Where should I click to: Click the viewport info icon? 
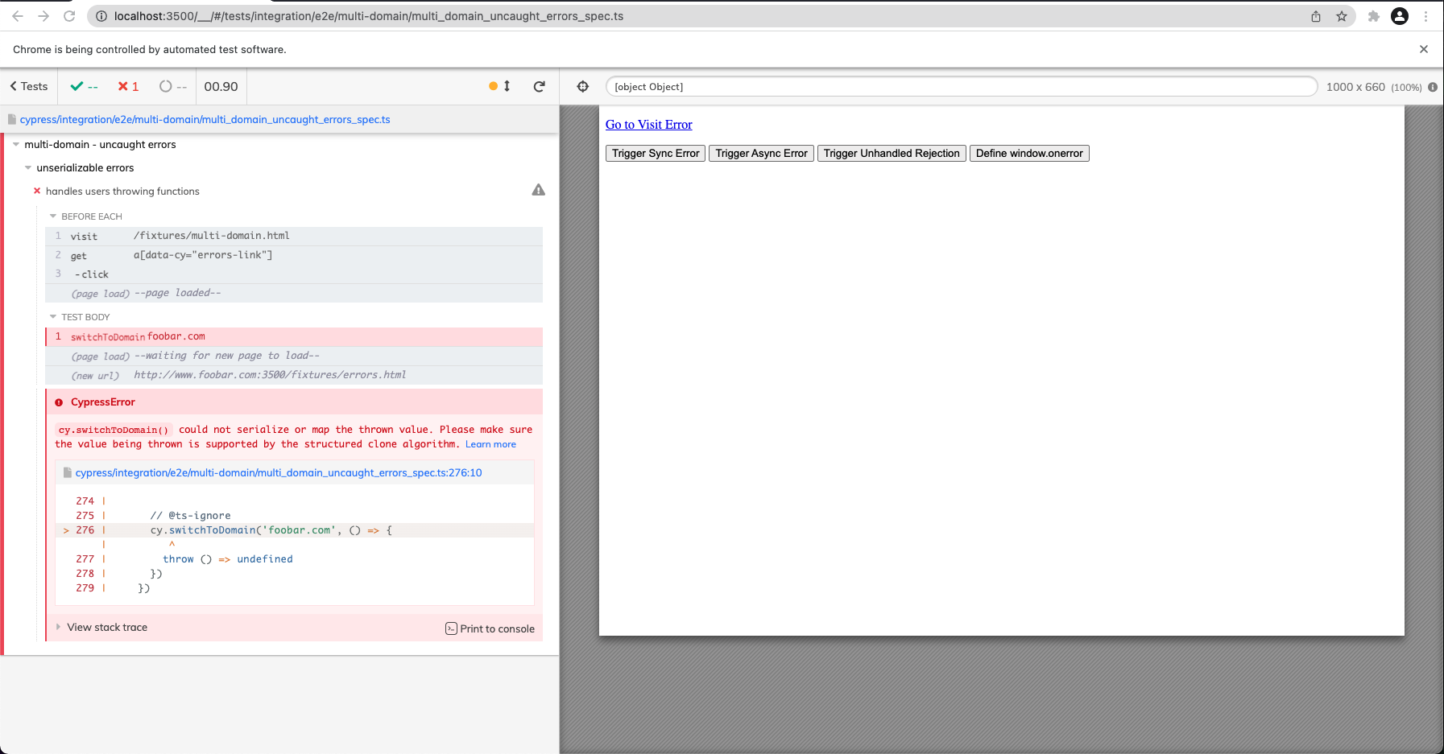click(x=1433, y=87)
